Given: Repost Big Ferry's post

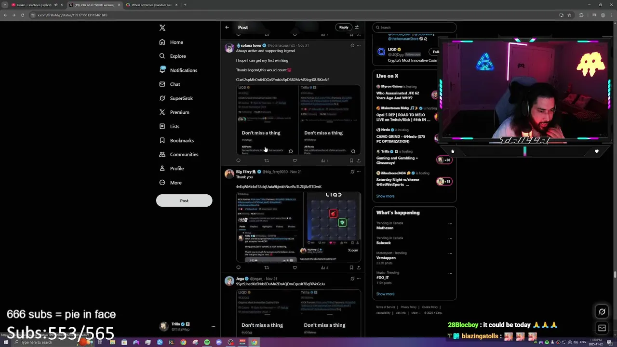Looking at the screenshot, I should coord(267,267).
